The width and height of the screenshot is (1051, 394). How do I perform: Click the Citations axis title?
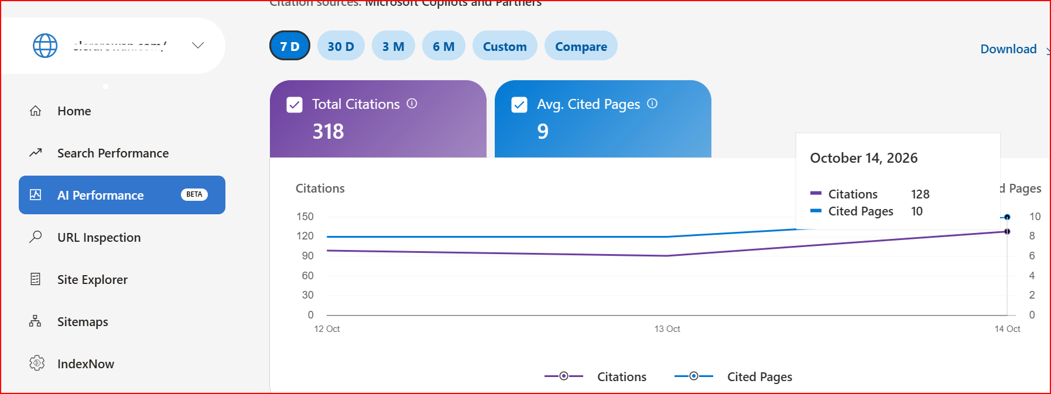click(320, 189)
